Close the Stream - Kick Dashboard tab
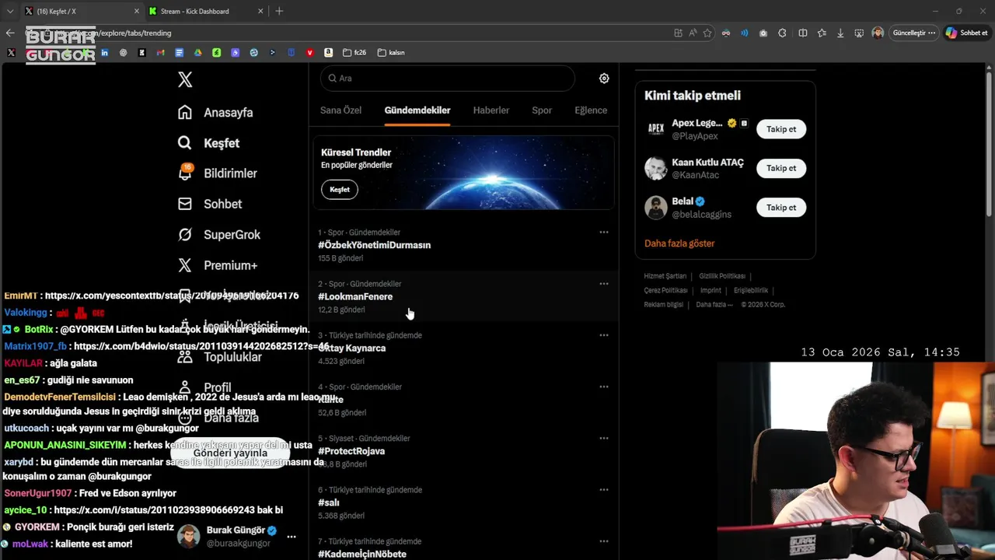Viewport: 995px width, 560px height. tap(260, 11)
